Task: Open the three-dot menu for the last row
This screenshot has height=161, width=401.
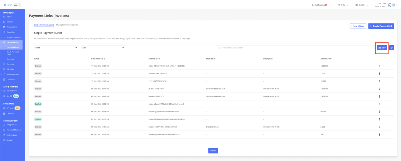Action: [380, 135]
